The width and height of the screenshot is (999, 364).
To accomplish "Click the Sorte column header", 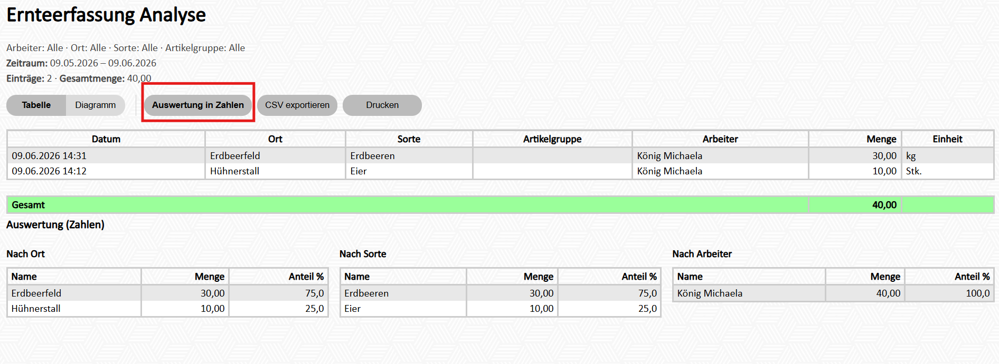I will tap(409, 139).
